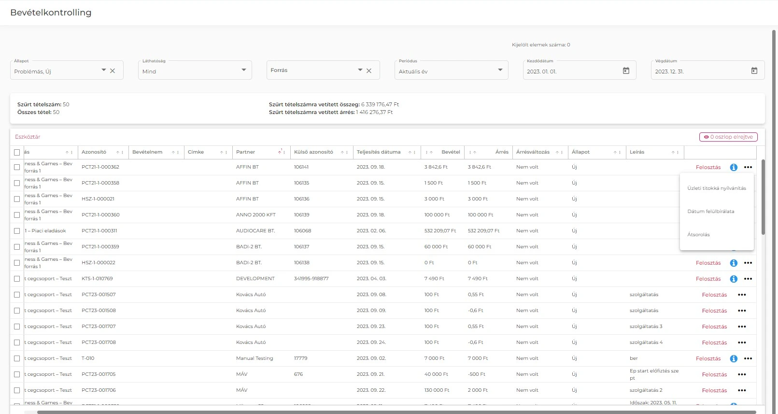Click the horizontal scrollbar under the table

(396, 412)
